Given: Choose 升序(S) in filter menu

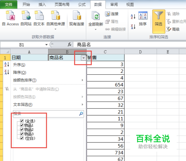Looking at the screenshot, I should (x=45, y=65).
